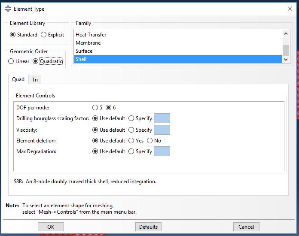Switch to the Quad tab
The height and width of the screenshot is (236, 299).
coord(18,79)
